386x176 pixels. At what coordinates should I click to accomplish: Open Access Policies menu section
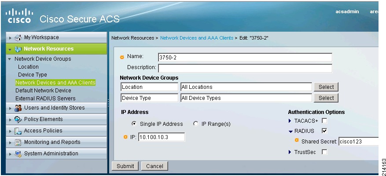(x=56, y=131)
